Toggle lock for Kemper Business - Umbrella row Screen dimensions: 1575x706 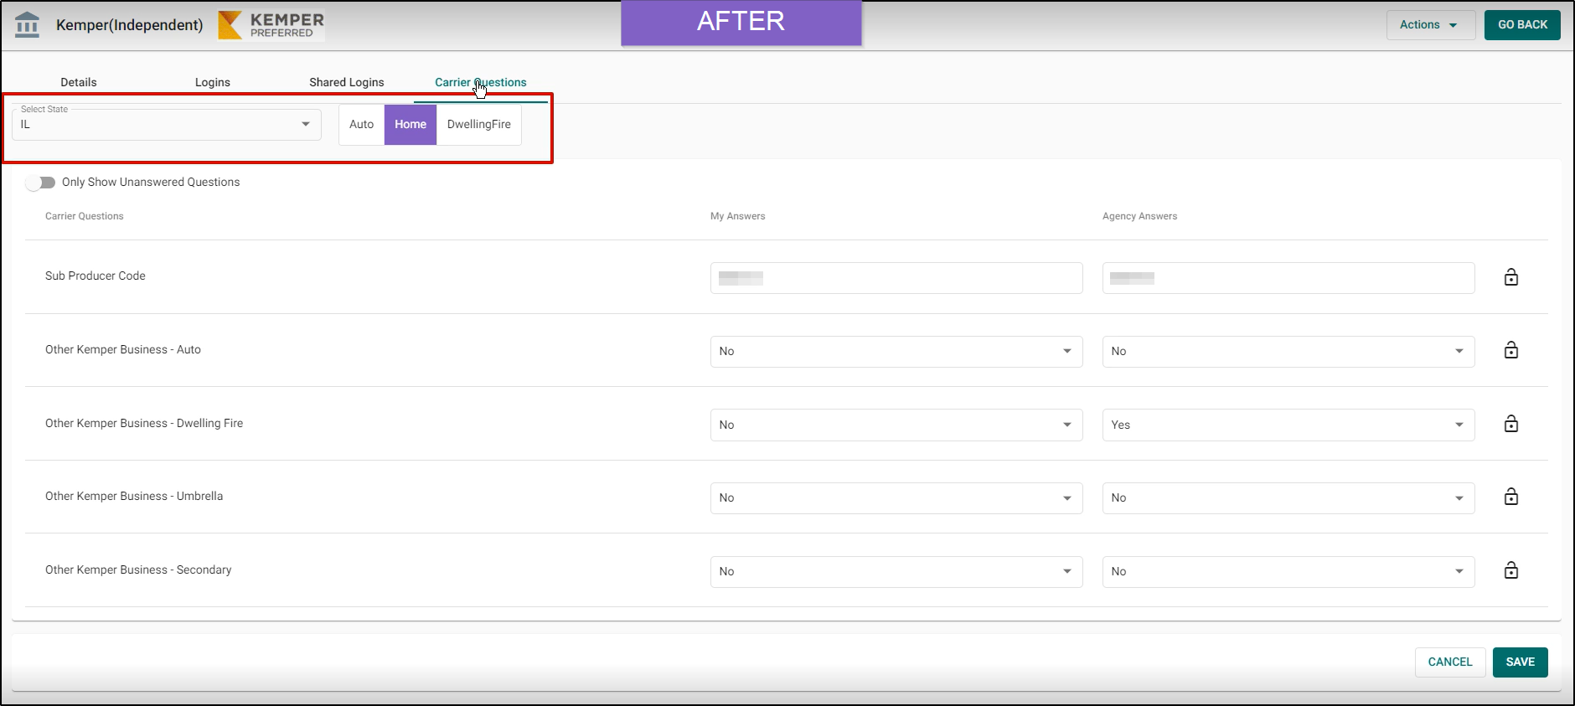pos(1511,497)
